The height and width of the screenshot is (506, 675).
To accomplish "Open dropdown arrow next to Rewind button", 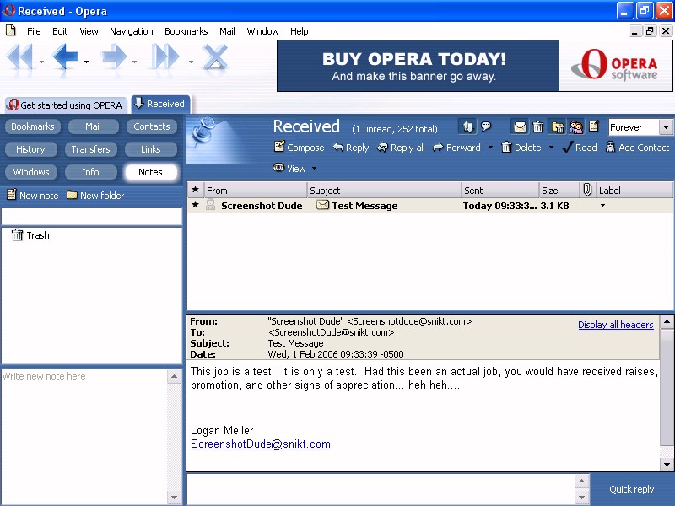I will (x=41, y=62).
